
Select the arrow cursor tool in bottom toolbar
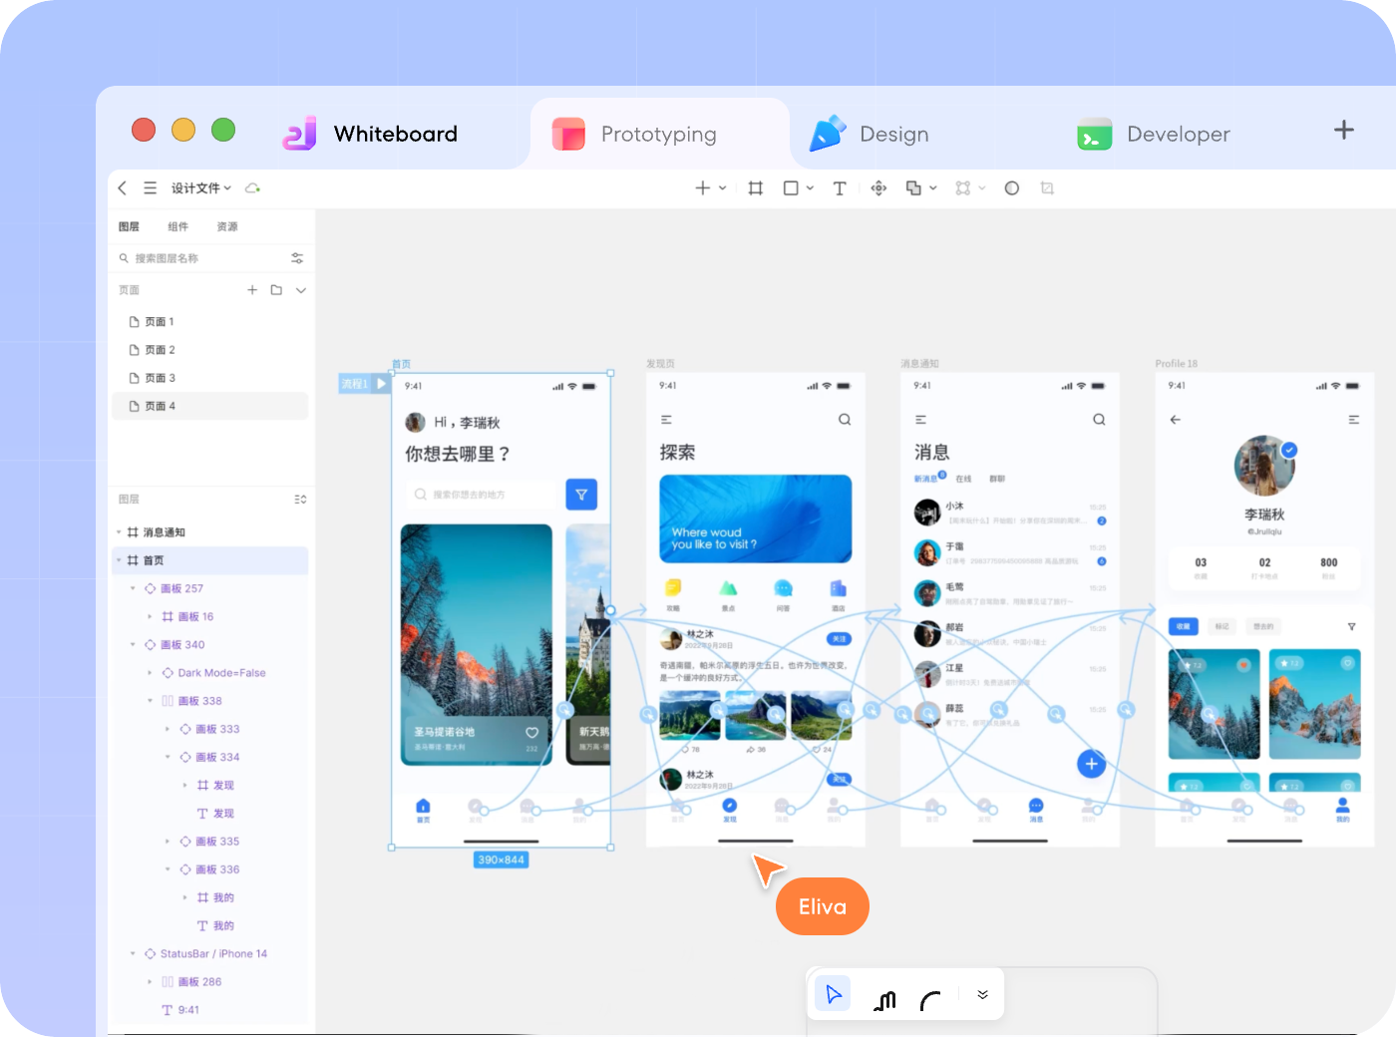tap(833, 993)
